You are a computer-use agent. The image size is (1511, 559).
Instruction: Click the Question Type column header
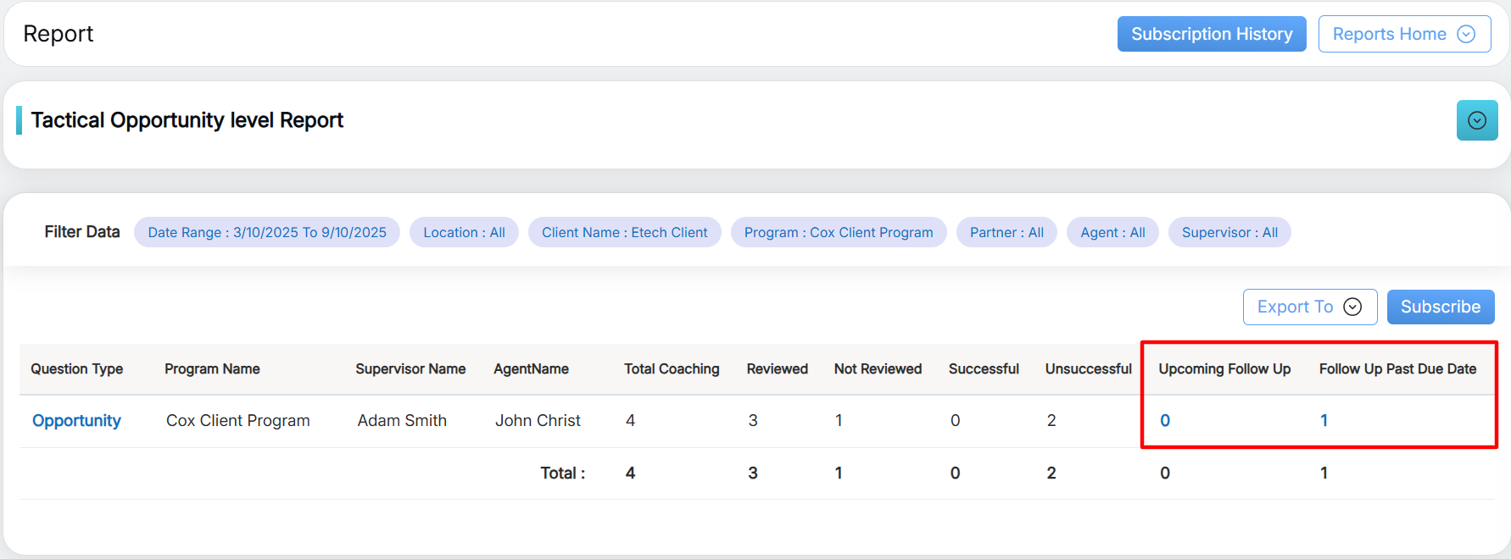tap(77, 368)
